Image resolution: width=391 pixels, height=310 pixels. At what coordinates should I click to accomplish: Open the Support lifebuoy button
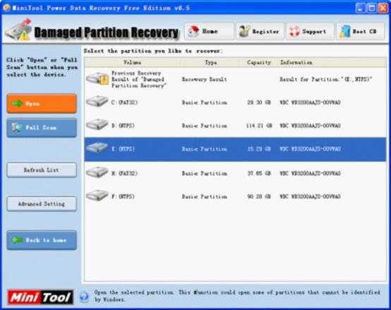point(311,32)
